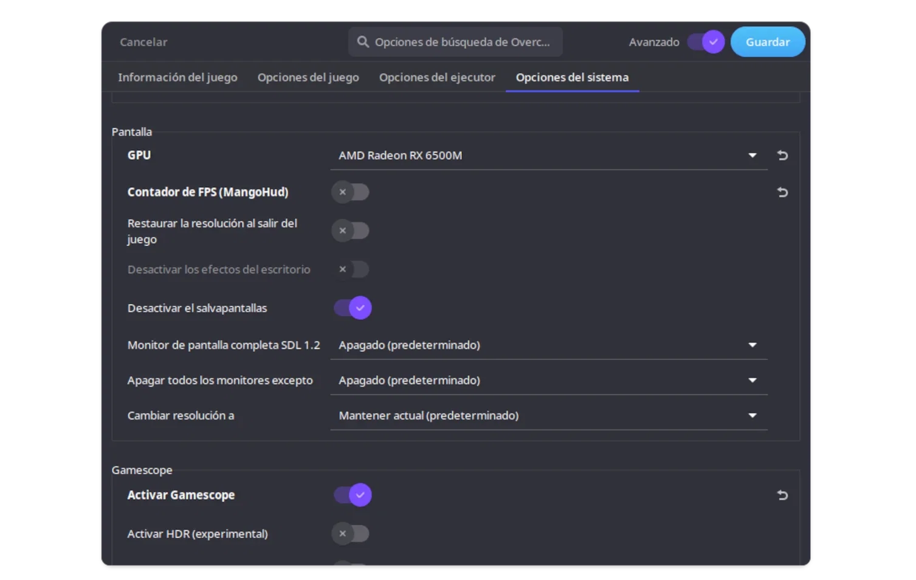Click the Gamescope section heading
Image resolution: width=916 pixels, height=580 pixels.
(142, 471)
